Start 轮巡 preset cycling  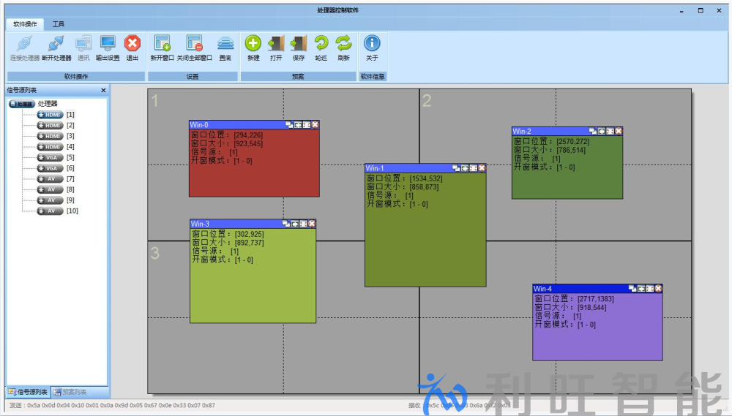321,46
